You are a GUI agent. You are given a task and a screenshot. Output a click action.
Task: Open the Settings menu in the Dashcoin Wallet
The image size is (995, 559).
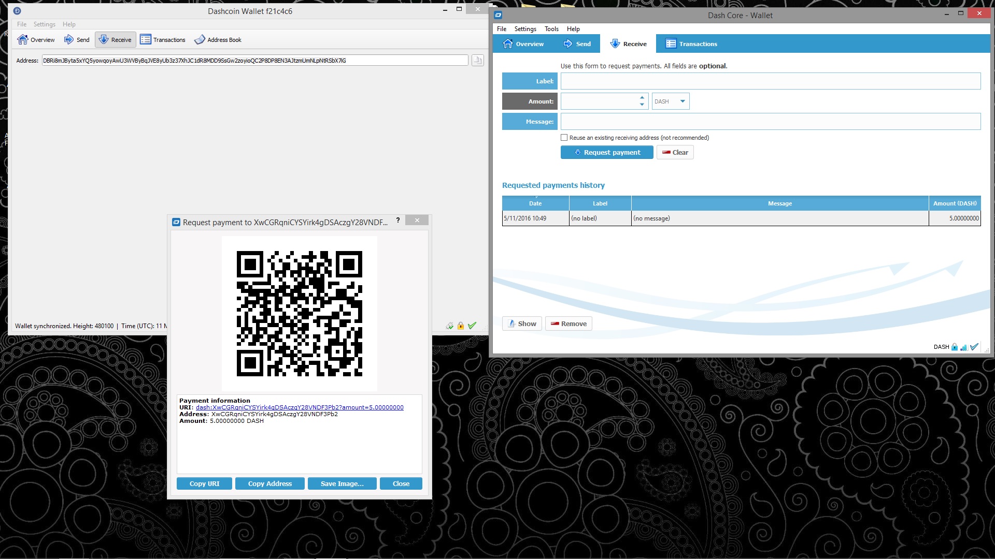pyautogui.click(x=45, y=24)
